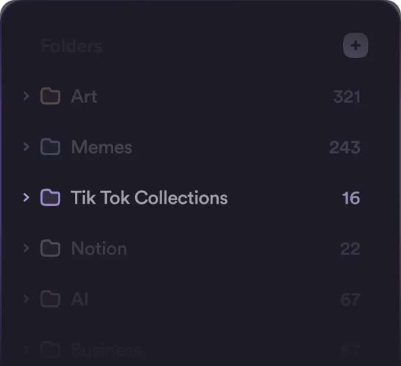This screenshot has width=401, height=366.
Task: Expand the Memes folder chevron
Action: pos(26,146)
